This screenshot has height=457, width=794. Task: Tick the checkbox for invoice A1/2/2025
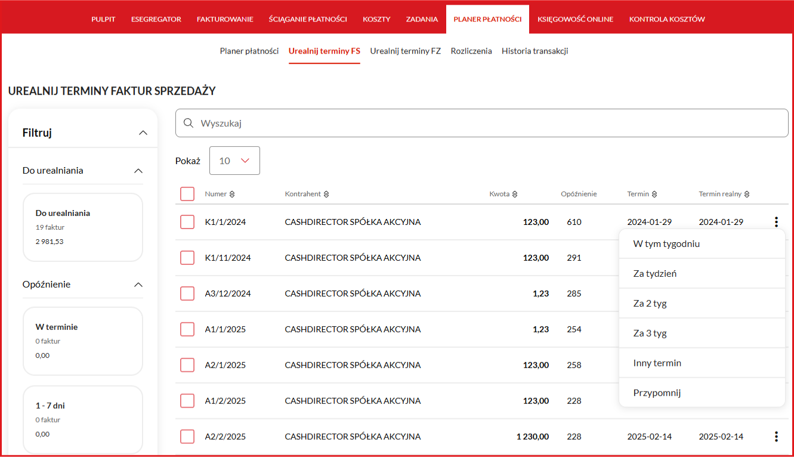187,401
